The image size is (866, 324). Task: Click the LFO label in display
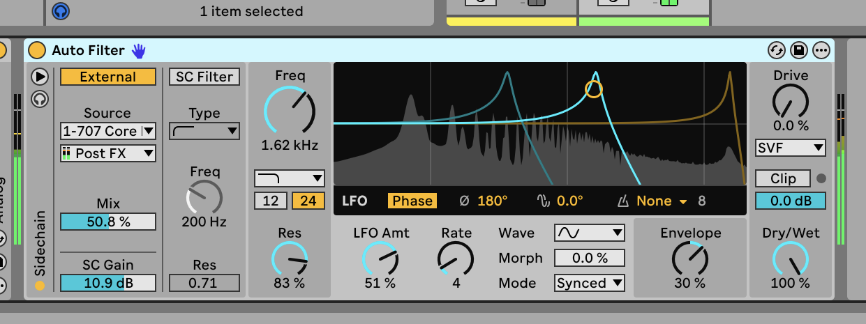[x=355, y=201]
